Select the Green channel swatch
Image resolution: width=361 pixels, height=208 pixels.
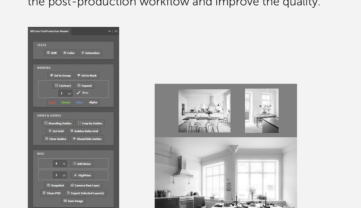tap(65, 102)
